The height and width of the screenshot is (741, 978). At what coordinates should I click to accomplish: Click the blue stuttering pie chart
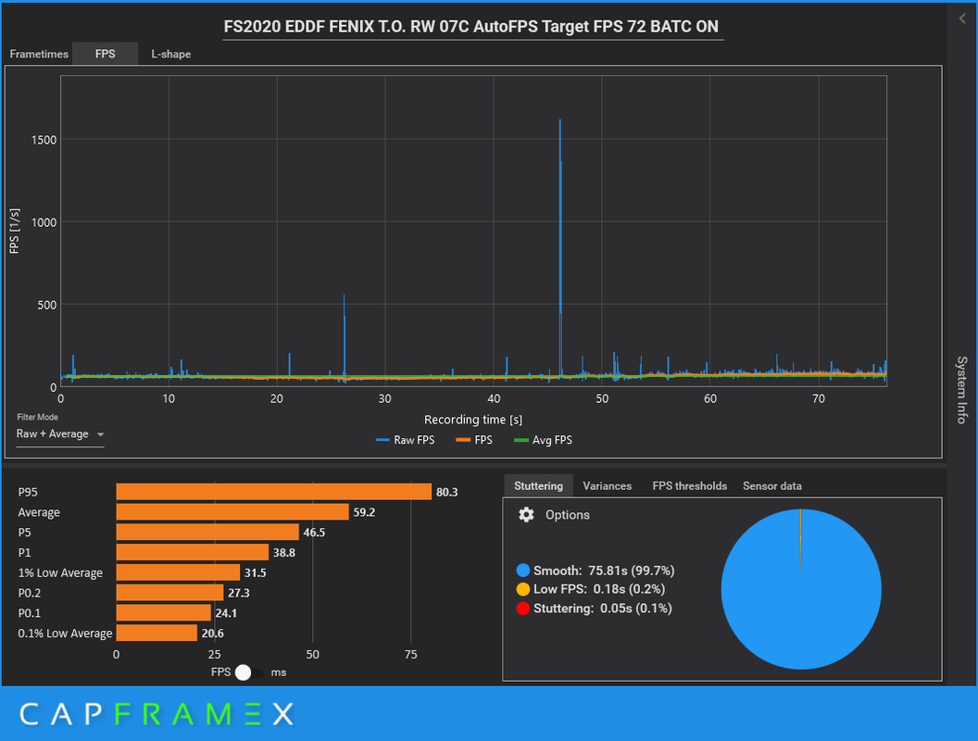801,589
